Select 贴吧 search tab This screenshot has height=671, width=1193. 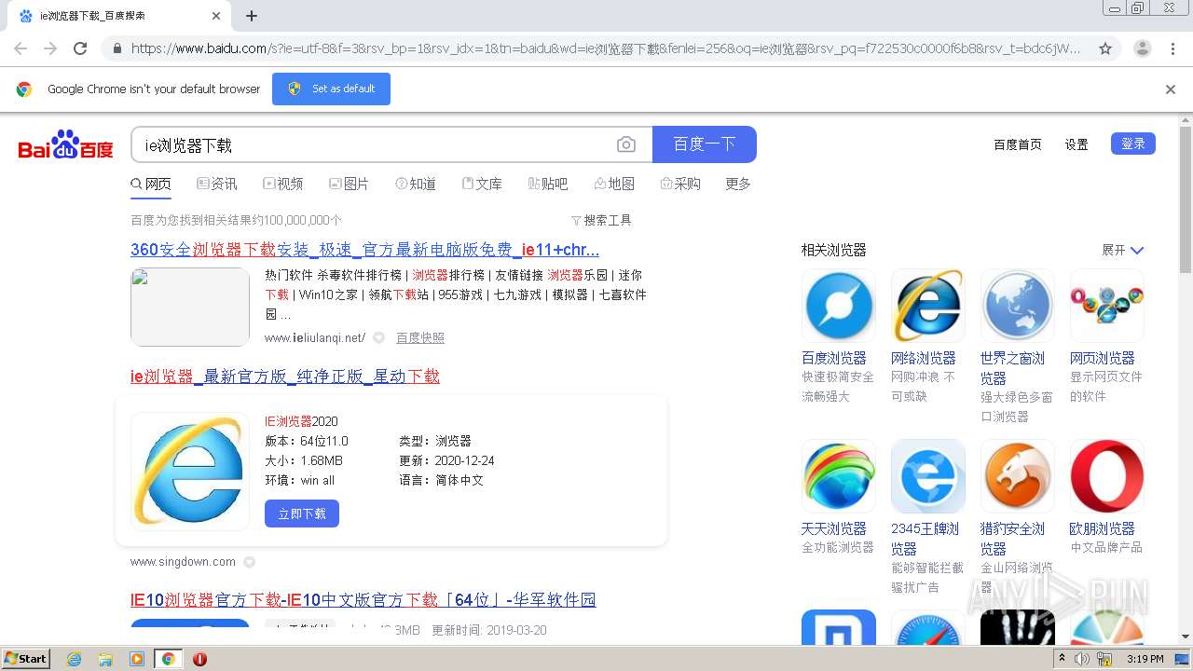coord(548,185)
